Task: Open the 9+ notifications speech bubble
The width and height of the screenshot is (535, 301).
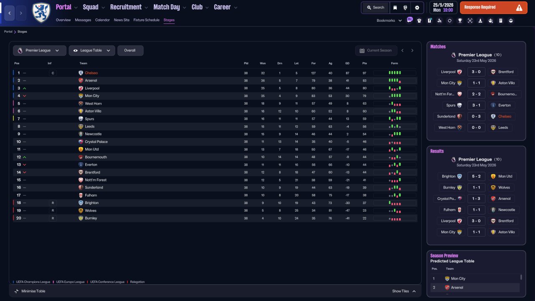Action: pyautogui.click(x=410, y=20)
